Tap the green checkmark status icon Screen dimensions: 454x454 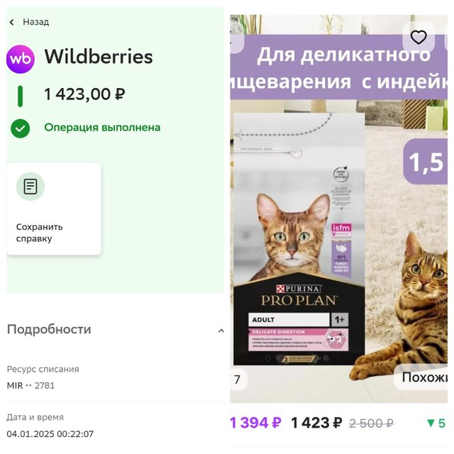(x=21, y=128)
